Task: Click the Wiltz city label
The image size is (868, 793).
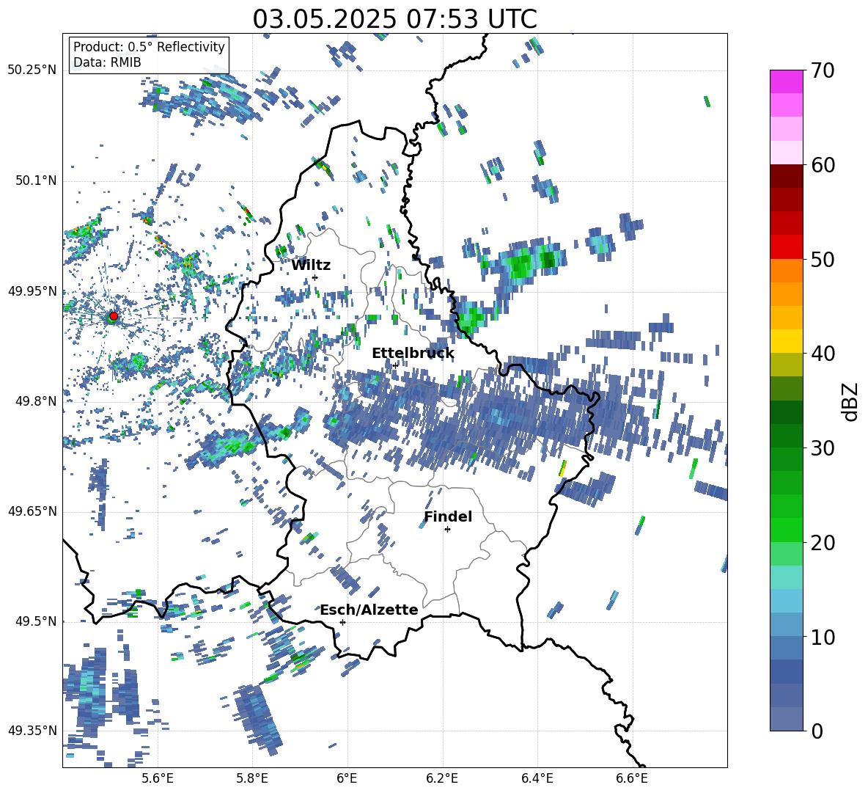Action: click(311, 266)
